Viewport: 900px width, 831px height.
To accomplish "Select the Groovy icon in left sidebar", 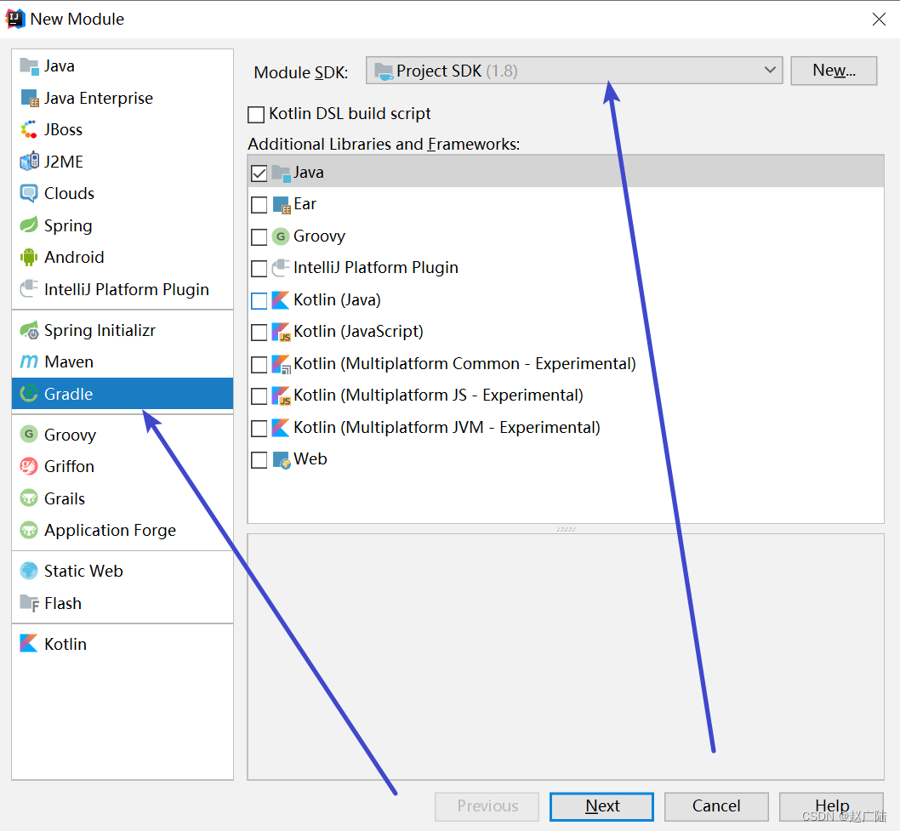I will click(29, 435).
